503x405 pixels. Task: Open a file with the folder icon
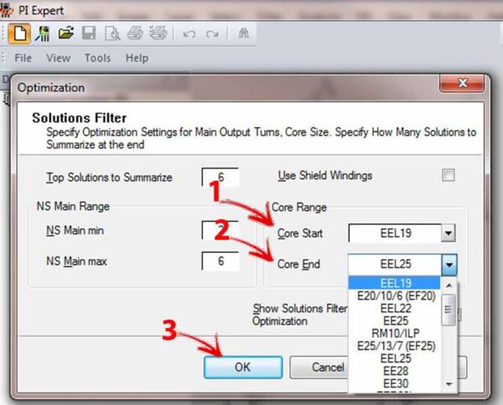point(66,33)
